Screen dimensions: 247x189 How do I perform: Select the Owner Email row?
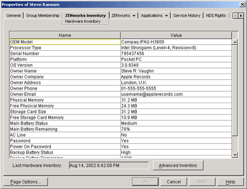[65, 94]
